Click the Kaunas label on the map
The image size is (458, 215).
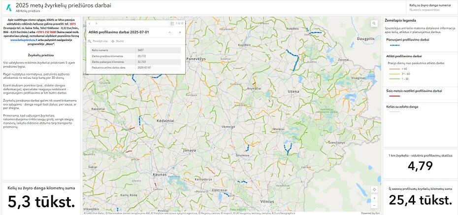(x=160, y=175)
